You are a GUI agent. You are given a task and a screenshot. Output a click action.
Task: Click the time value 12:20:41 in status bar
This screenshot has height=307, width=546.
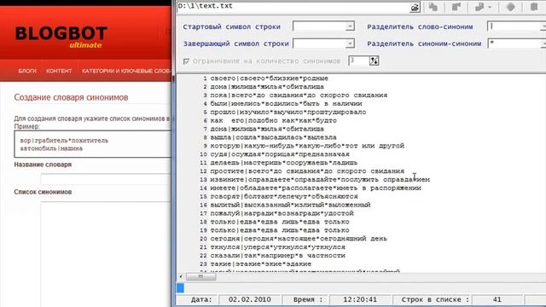[x=360, y=299]
